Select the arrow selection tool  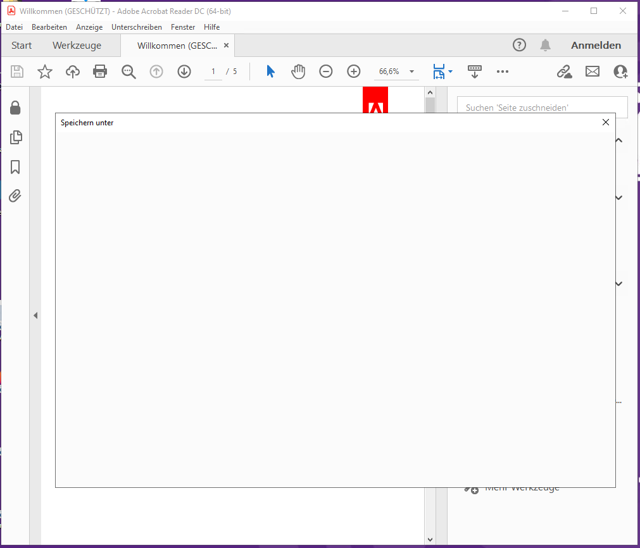point(270,72)
